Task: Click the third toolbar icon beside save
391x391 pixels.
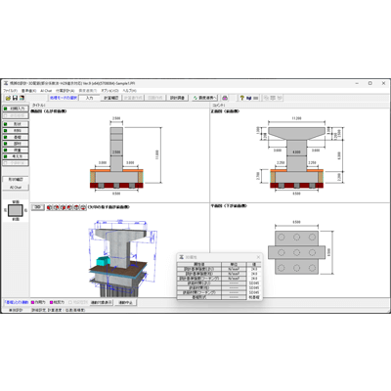Action: click(22, 98)
